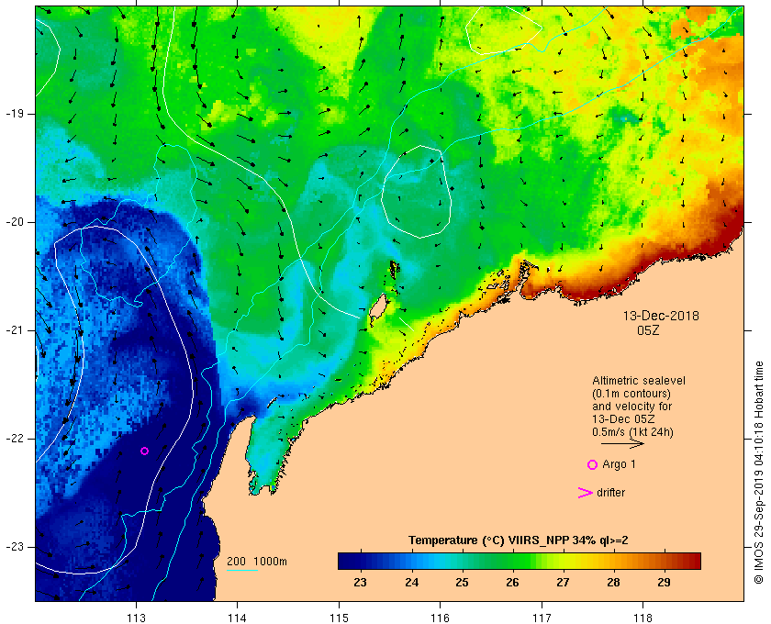Click the 'Temperature (°C) VIIRS_NPP 34% ql>=2' title
771x624 pixels.
pyautogui.click(x=519, y=540)
